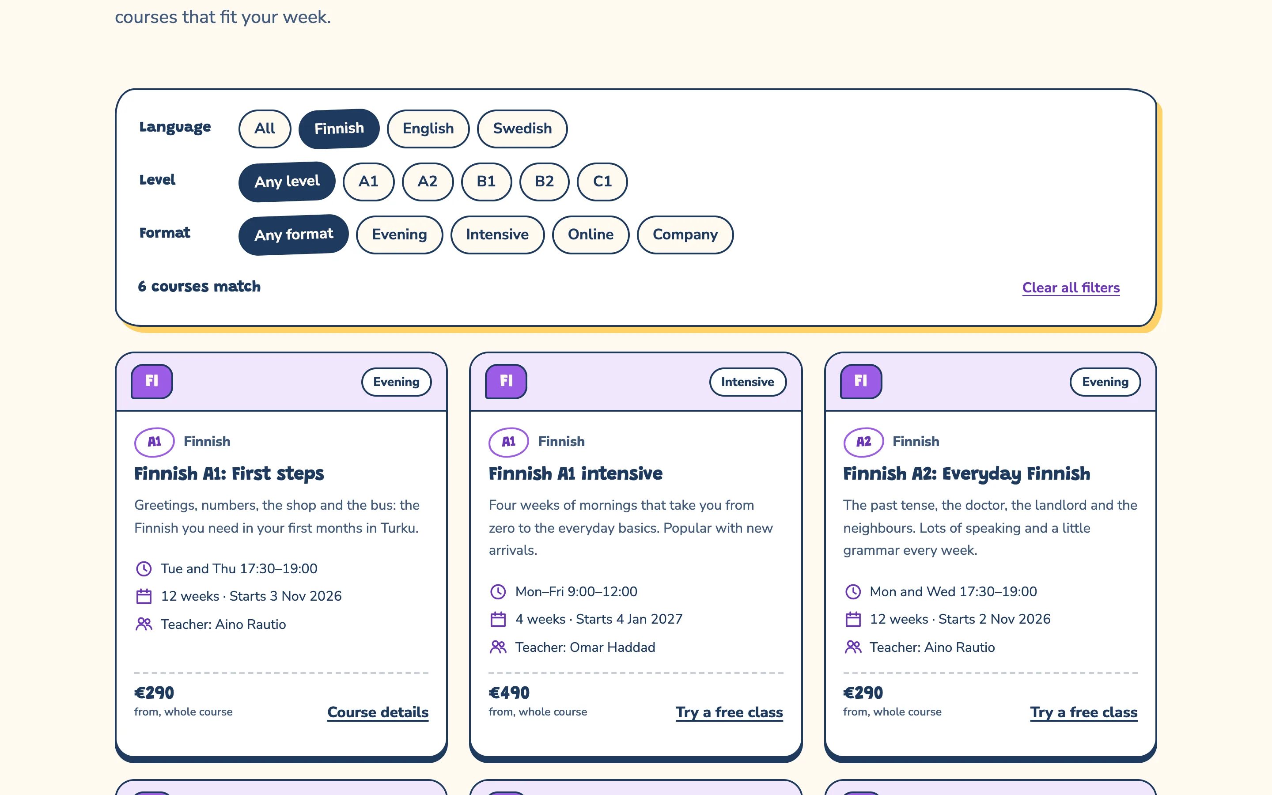Click calendar icon beside Starts 3 Nov 2026
This screenshot has width=1272, height=795.
(144, 596)
